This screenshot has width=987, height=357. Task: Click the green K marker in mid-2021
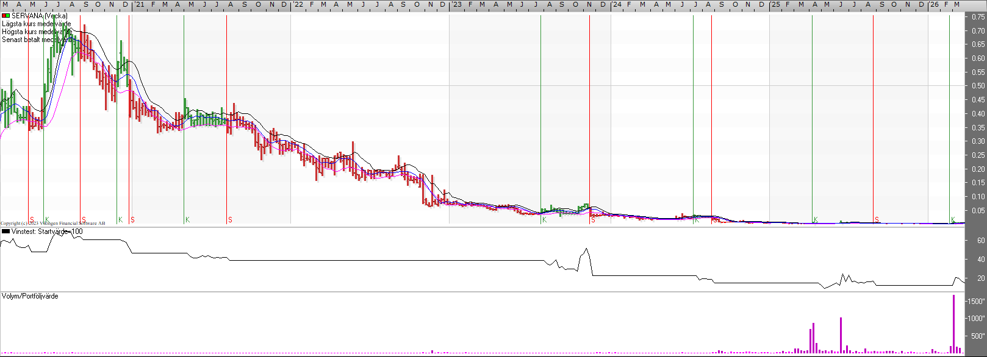click(x=187, y=220)
